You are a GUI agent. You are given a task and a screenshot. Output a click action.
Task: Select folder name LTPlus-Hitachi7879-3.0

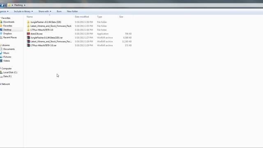42,30
